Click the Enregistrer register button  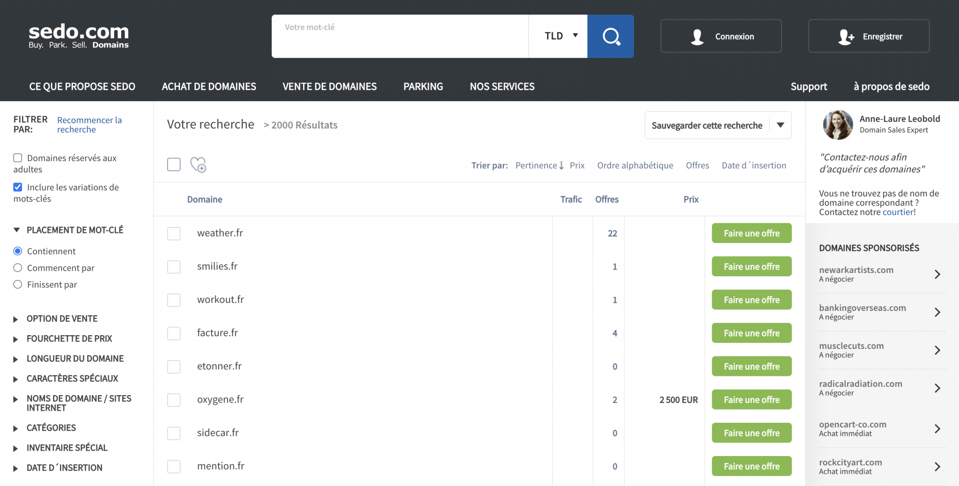pyautogui.click(x=869, y=36)
